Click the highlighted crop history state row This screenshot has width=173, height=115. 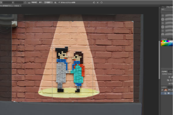pyautogui.click(x=169, y=93)
